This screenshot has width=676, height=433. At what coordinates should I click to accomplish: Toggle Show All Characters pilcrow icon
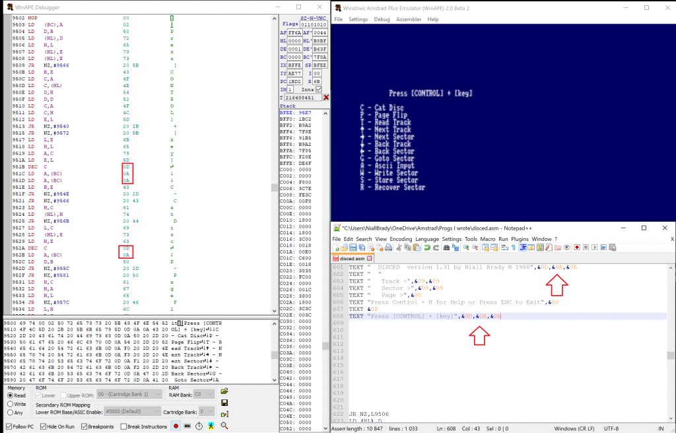tap(514, 248)
